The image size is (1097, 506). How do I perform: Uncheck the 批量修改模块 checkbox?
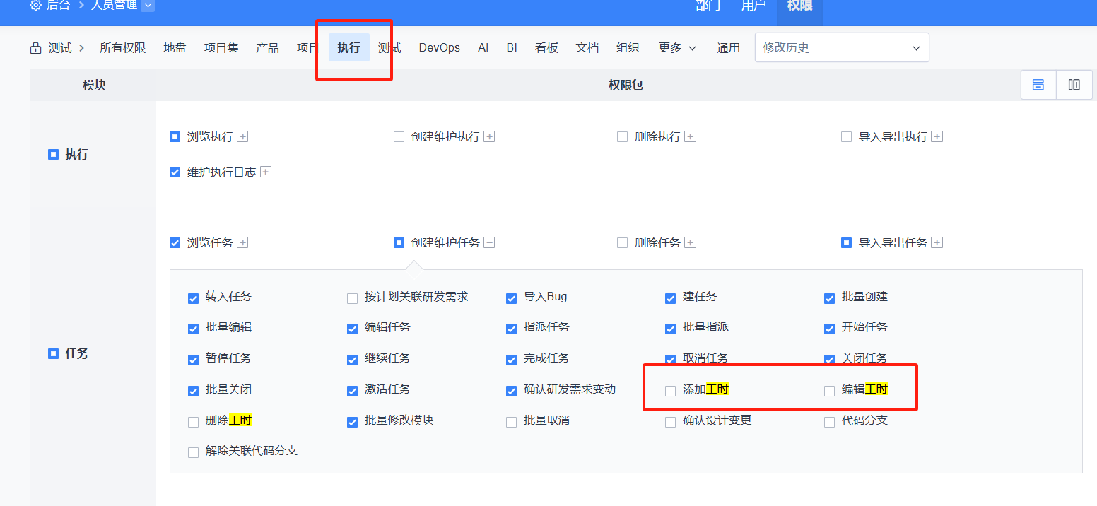(352, 422)
